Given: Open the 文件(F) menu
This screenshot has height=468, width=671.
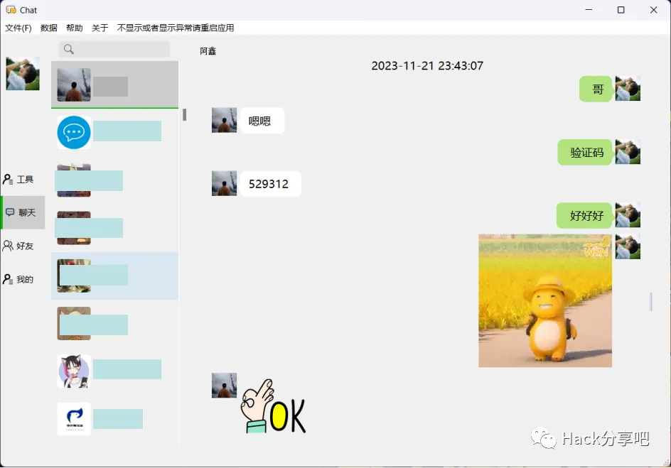Looking at the screenshot, I should [x=18, y=28].
